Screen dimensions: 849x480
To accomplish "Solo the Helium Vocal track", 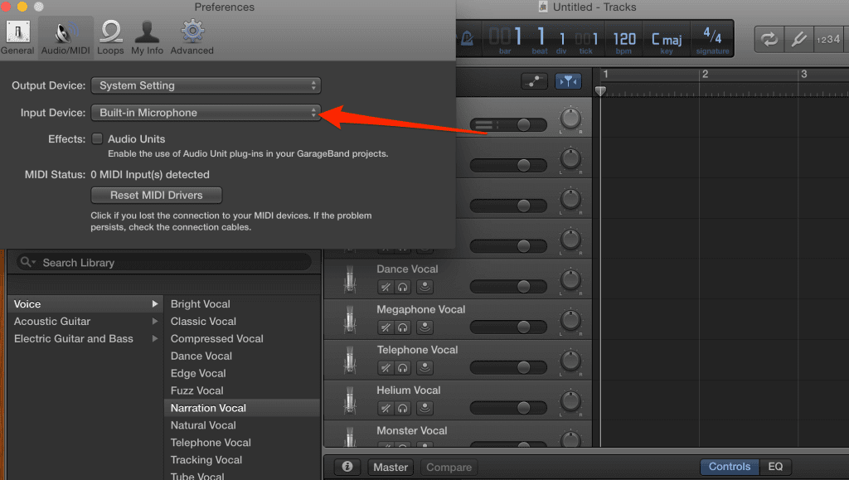I will pos(402,409).
